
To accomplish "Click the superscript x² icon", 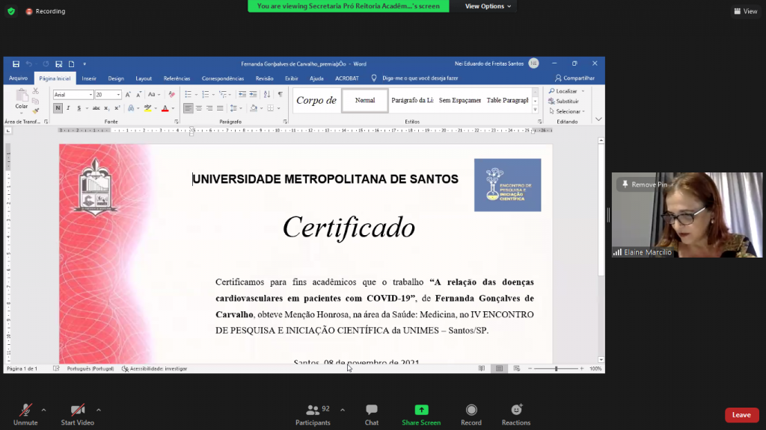I will (x=117, y=108).
